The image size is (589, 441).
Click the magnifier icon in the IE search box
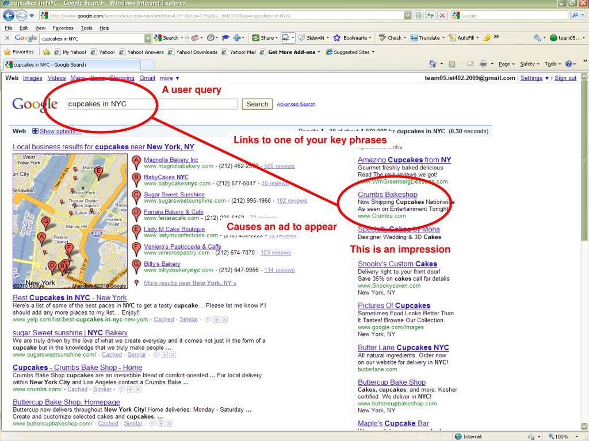[575, 16]
